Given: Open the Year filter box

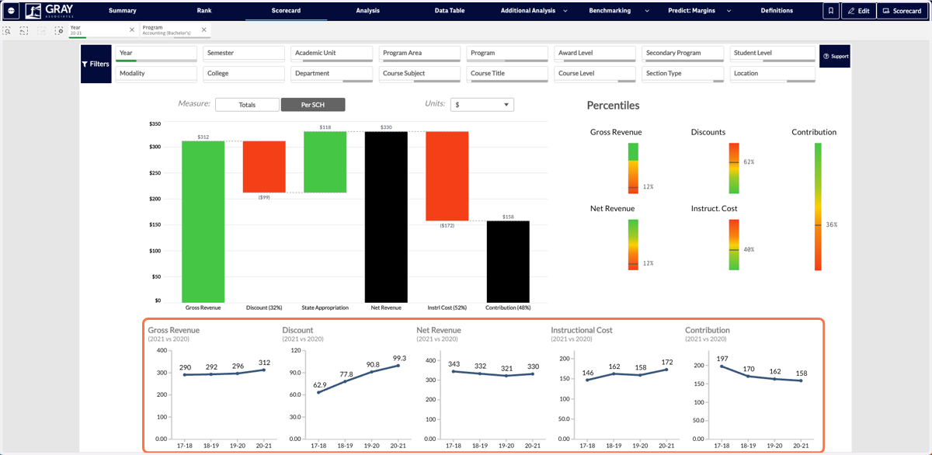Looking at the screenshot, I should pos(156,54).
